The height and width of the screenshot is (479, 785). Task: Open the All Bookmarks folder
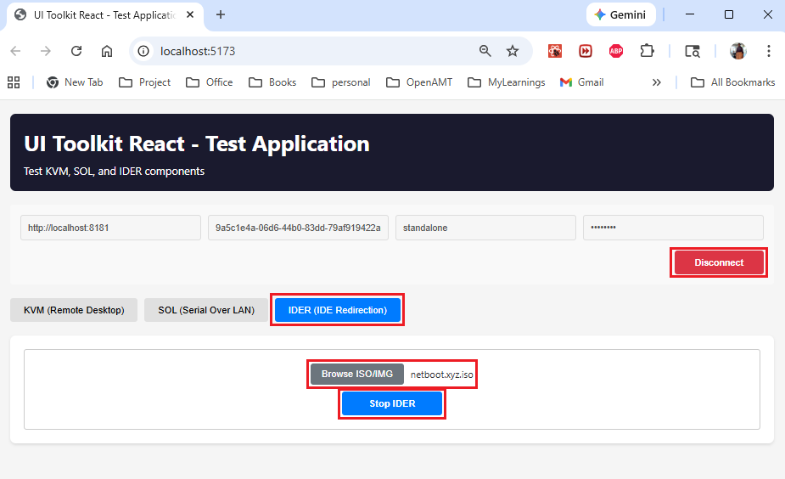click(733, 82)
